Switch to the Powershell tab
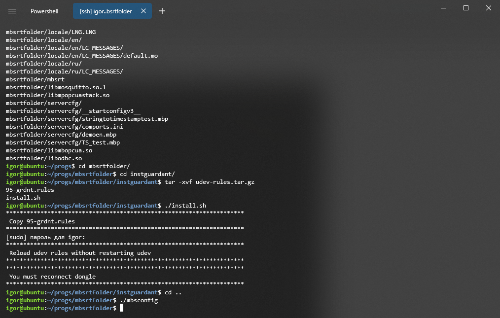Screen dimensions: 500x318 point(44,11)
